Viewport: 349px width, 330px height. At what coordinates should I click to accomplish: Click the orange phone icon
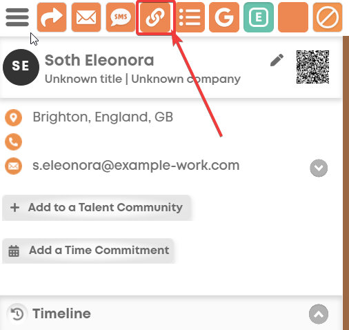[14, 142]
